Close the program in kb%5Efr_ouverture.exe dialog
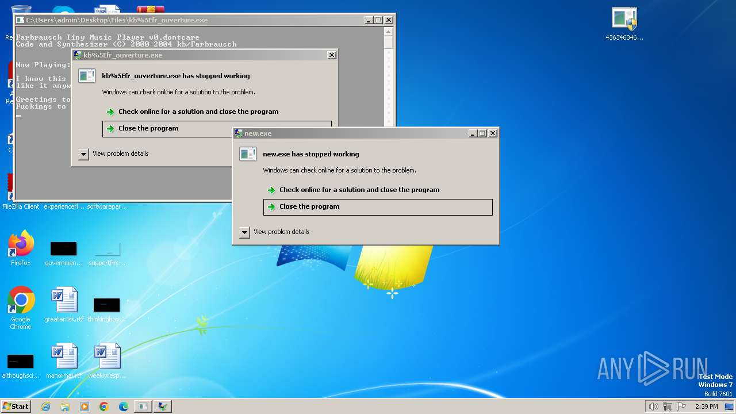 pos(217,129)
